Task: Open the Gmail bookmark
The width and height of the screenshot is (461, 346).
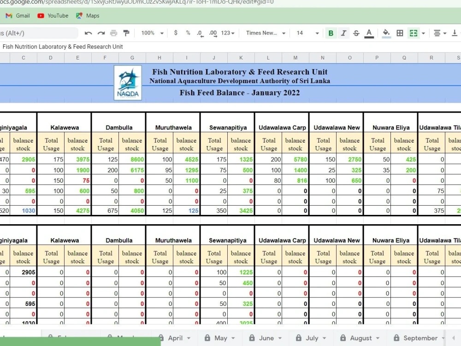Action: 18,16
